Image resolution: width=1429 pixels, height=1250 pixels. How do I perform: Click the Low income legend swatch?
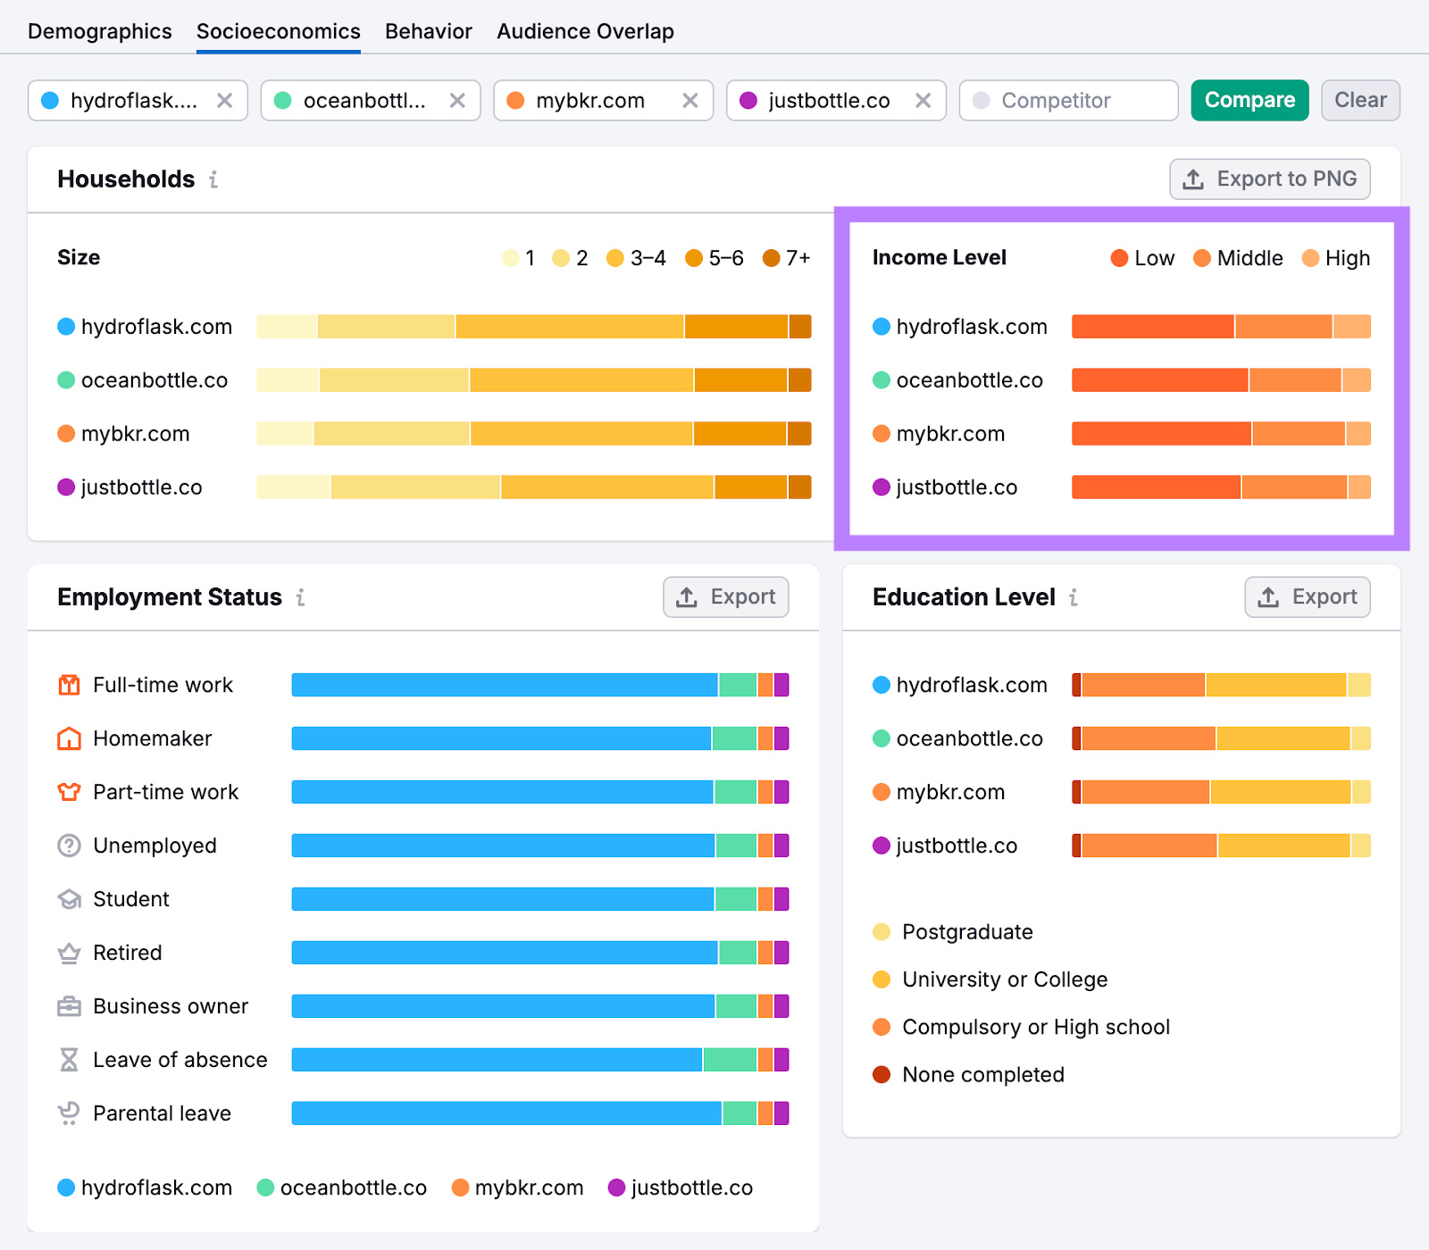point(1119,258)
